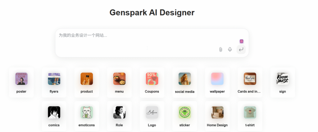Select the comics category tile
The image size is (318, 132).
coord(54,116)
